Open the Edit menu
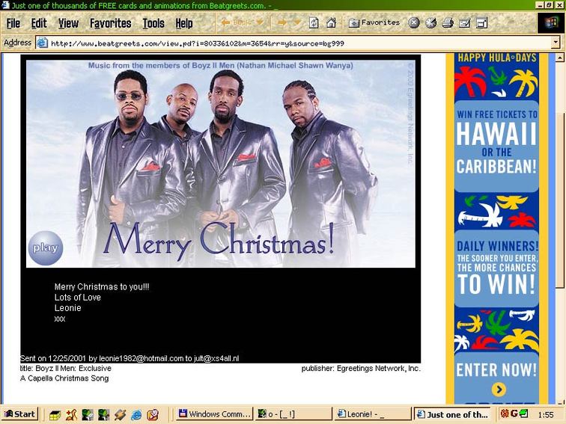This screenshot has width=566, height=424. 39,23
